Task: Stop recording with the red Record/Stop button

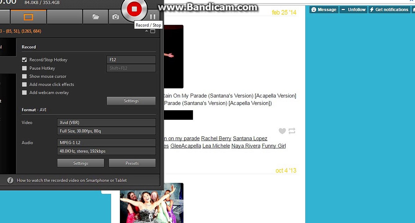Action: pyautogui.click(x=134, y=9)
